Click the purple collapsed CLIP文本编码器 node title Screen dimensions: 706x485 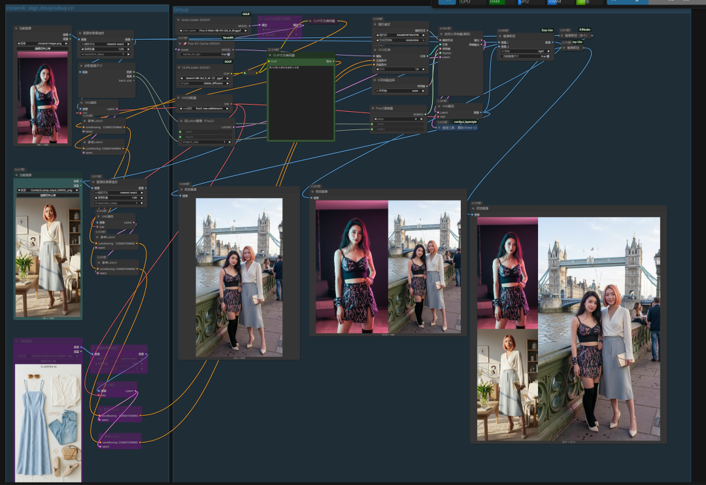point(322,21)
